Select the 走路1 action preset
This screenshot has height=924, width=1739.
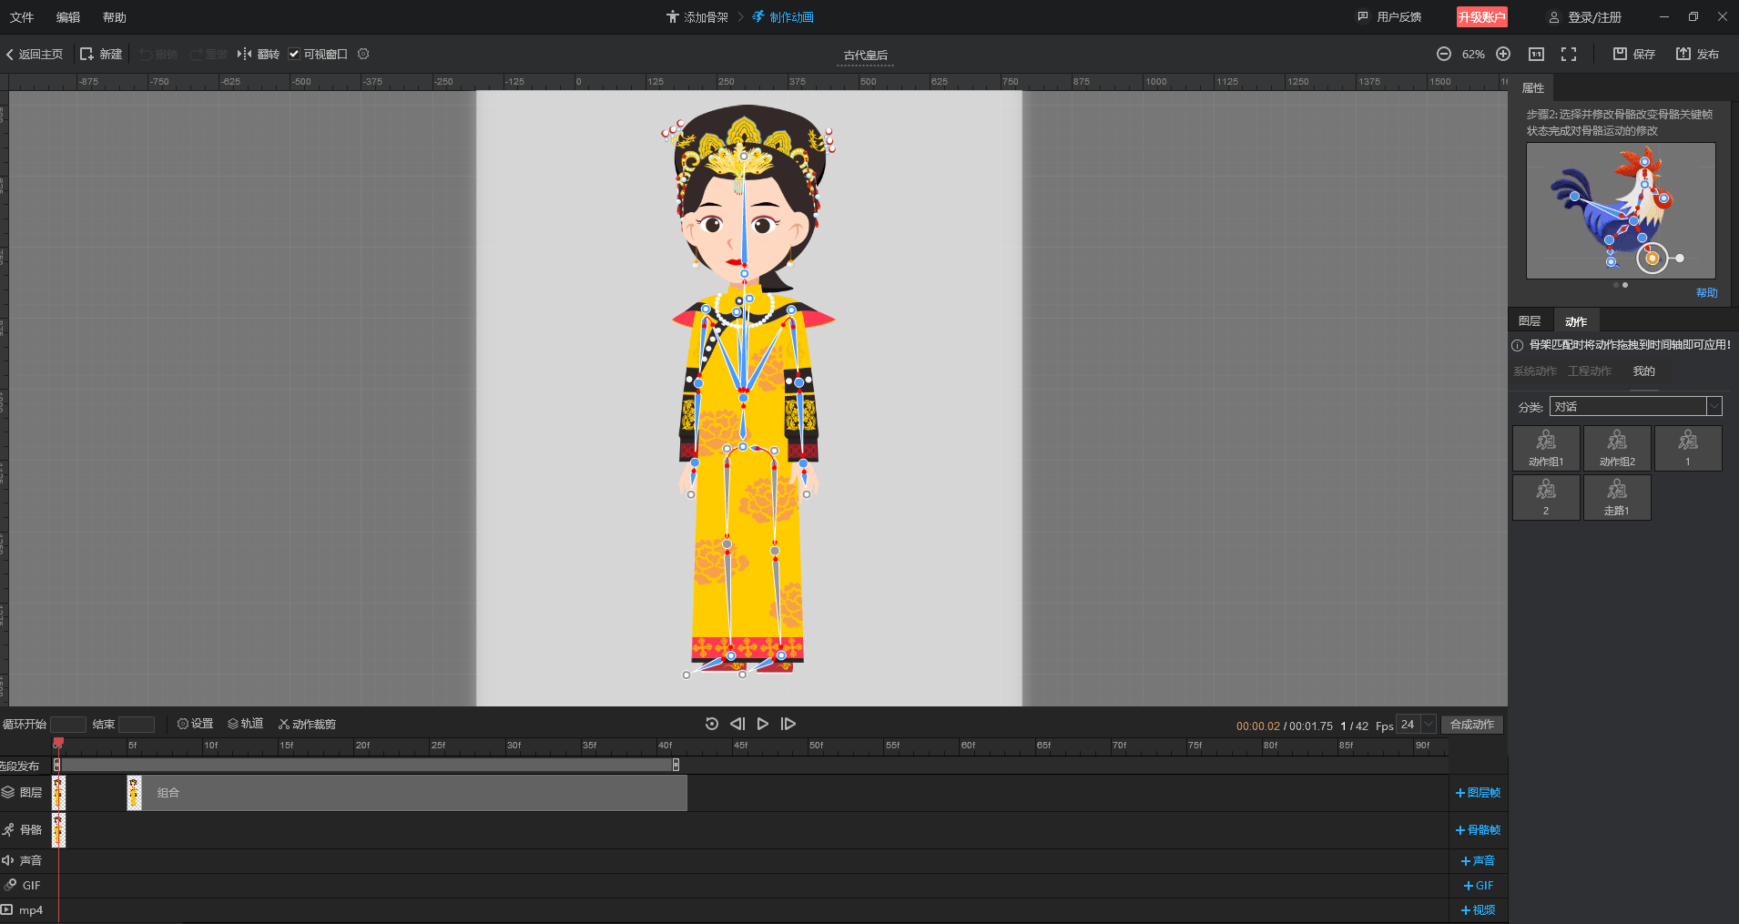coord(1617,497)
